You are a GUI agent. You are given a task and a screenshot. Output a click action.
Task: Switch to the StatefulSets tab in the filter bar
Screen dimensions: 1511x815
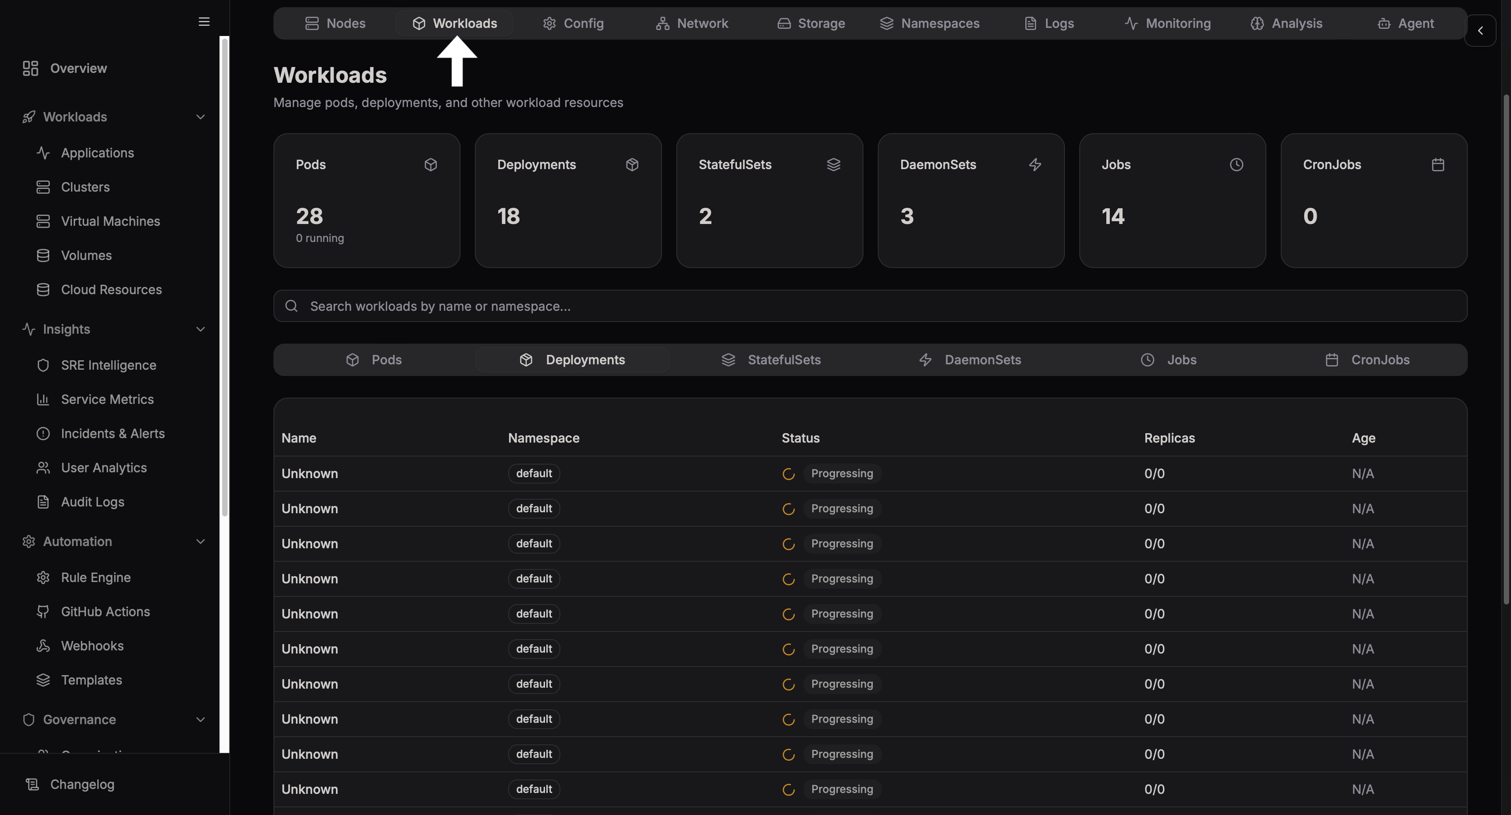click(x=783, y=360)
